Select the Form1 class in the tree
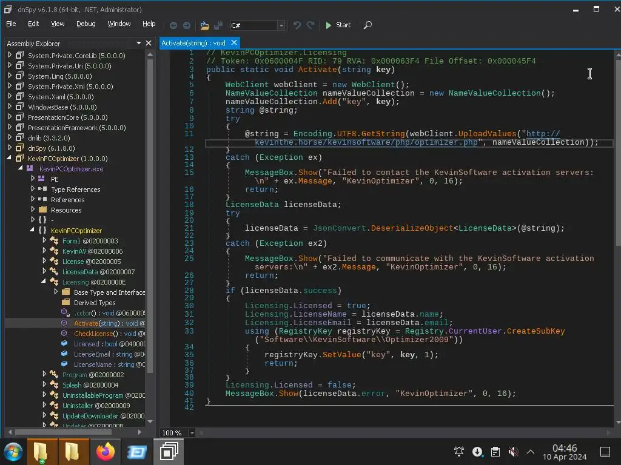This screenshot has height=465, width=621. pos(90,241)
